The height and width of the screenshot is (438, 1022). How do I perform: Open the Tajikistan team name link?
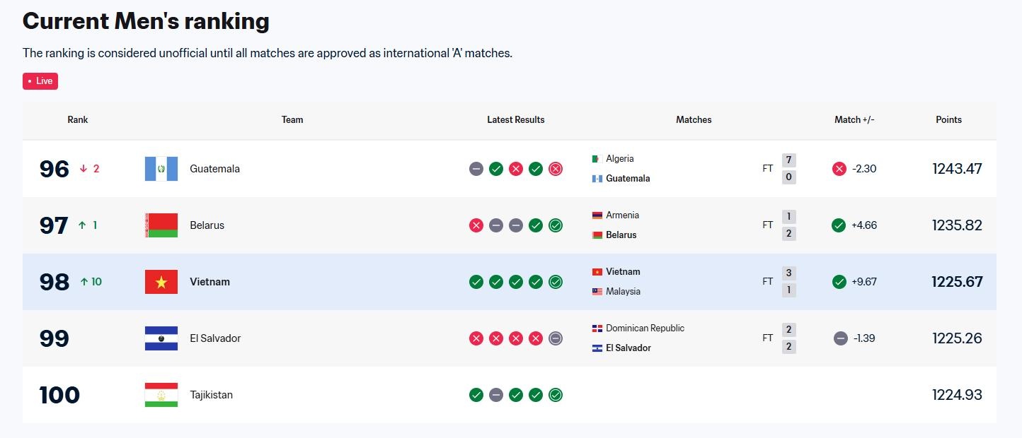pos(211,395)
